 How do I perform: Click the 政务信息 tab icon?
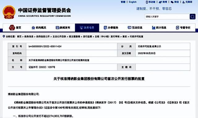coord(81,28)
